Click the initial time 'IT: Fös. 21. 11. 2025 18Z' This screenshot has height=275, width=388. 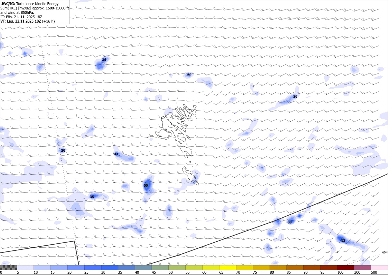click(21, 17)
